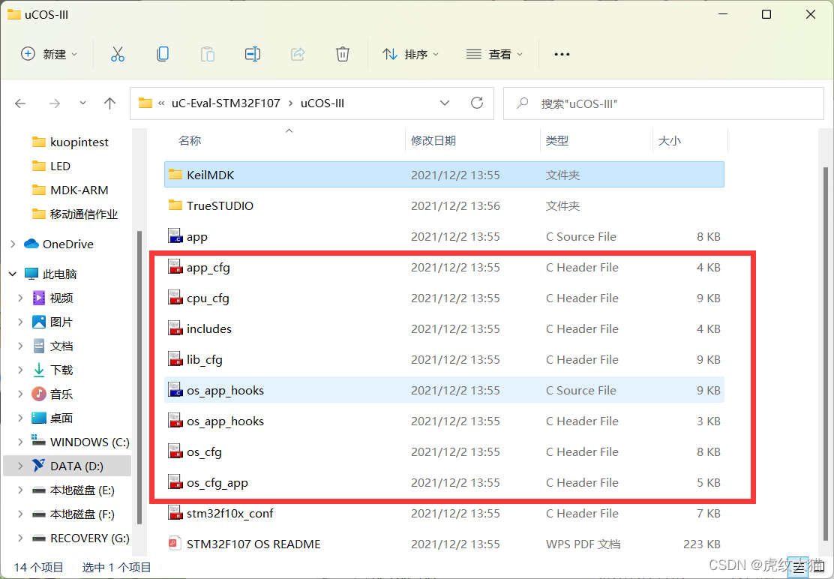The height and width of the screenshot is (579, 834).
Task: Click the Paste clipboard icon
Action: [x=208, y=54]
